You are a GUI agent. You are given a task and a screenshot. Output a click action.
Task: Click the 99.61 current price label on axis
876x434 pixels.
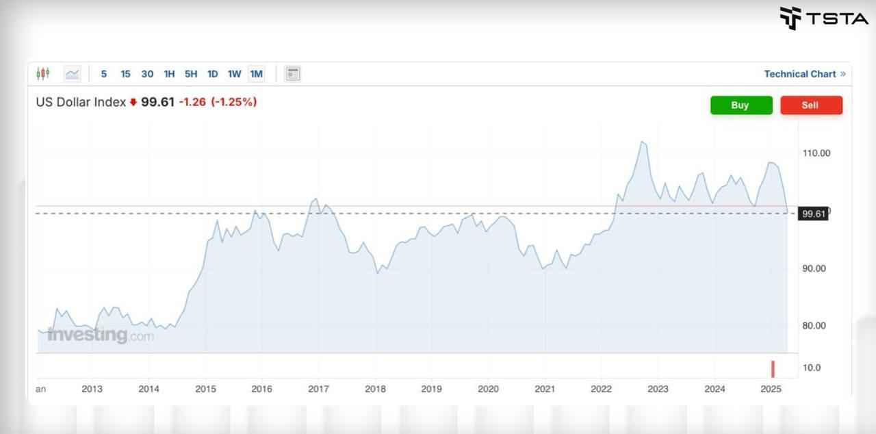pos(814,214)
